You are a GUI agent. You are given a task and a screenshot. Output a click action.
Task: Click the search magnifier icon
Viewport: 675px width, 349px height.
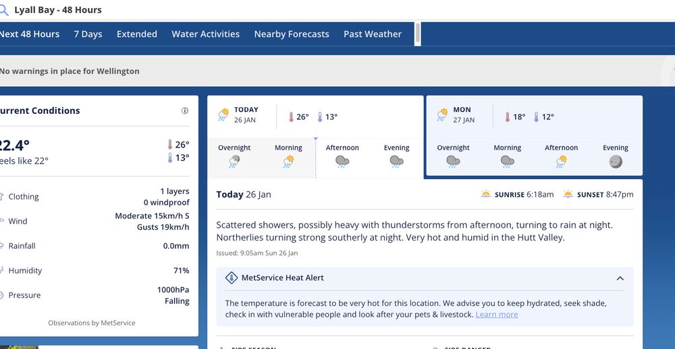coord(3,10)
